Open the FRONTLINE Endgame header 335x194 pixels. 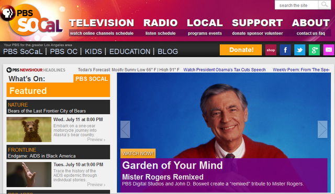click(x=58, y=152)
